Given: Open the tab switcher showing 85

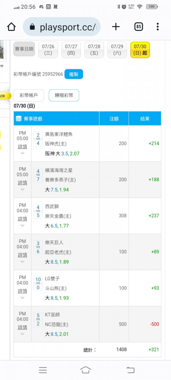Looking at the screenshot, I should (x=139, y=27).
